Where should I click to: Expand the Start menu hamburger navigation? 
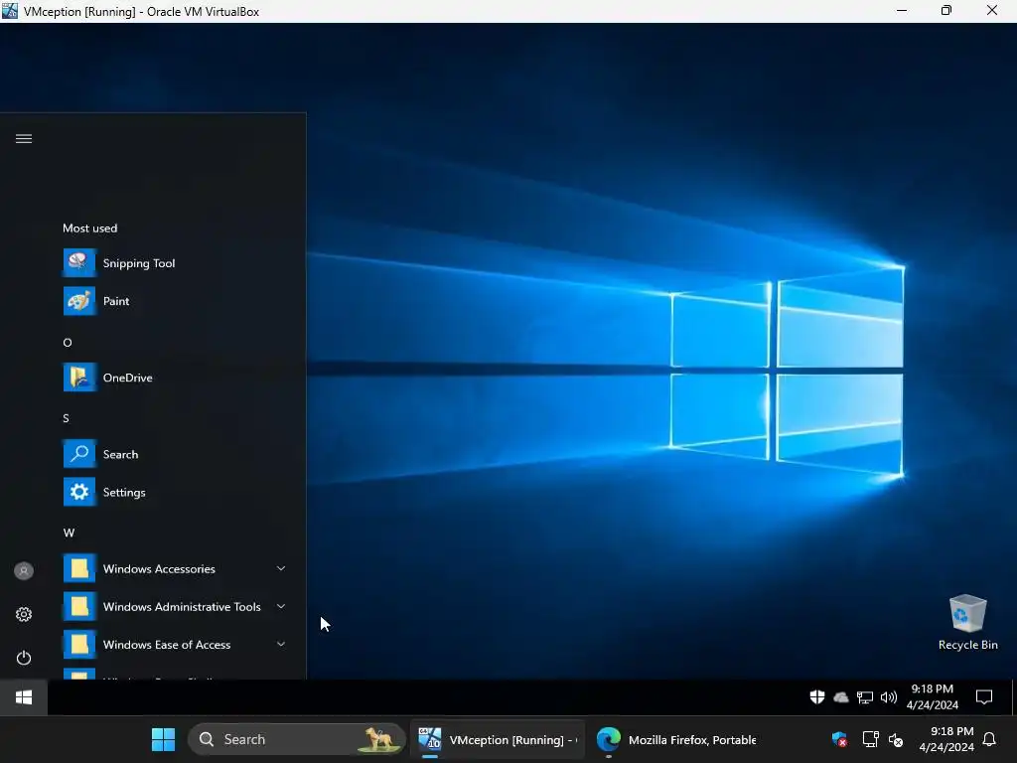coord(24,139)
